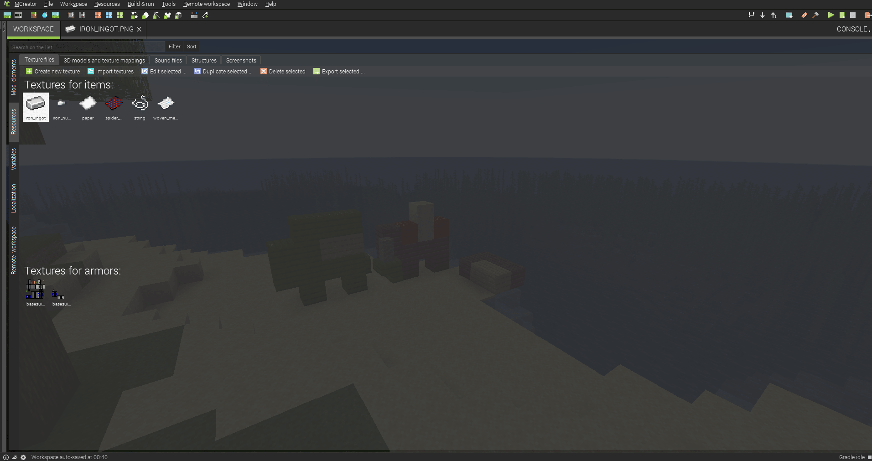Switch to the Sound files tab
Image resolution: width=872 pixels, height=461 pixels.
click(168, 60)
